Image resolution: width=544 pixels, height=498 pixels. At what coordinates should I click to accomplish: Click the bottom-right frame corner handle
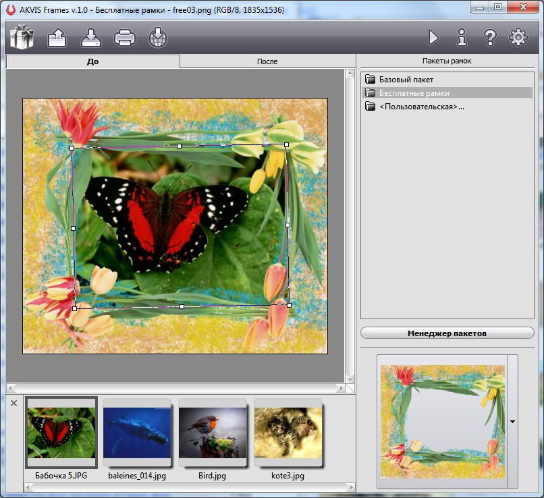290,305
